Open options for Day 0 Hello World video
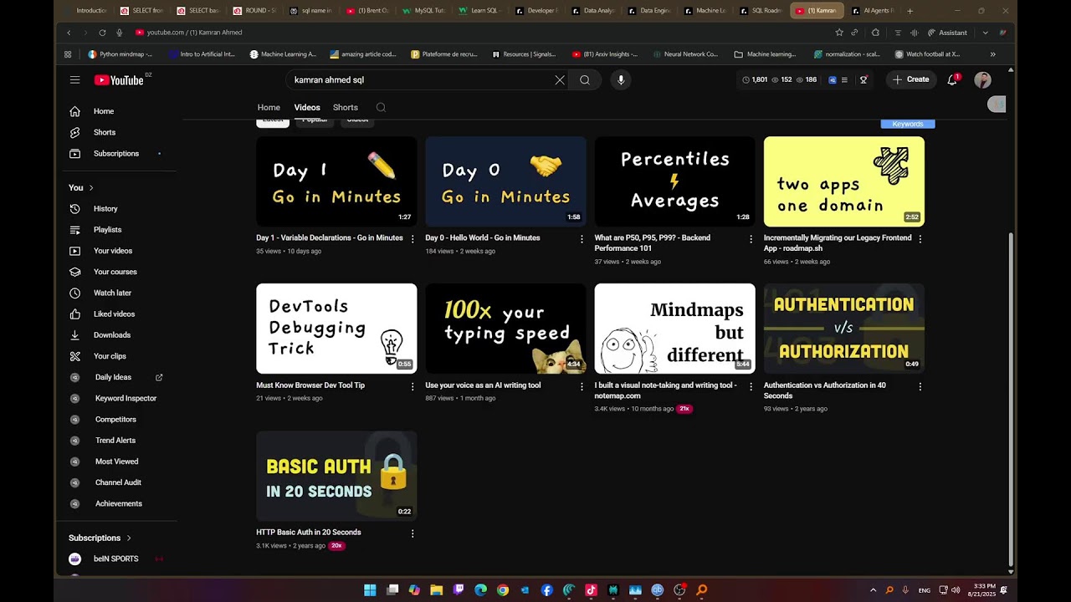The height and width of the screenshot is (602, 1071). [x=582, y=239]
